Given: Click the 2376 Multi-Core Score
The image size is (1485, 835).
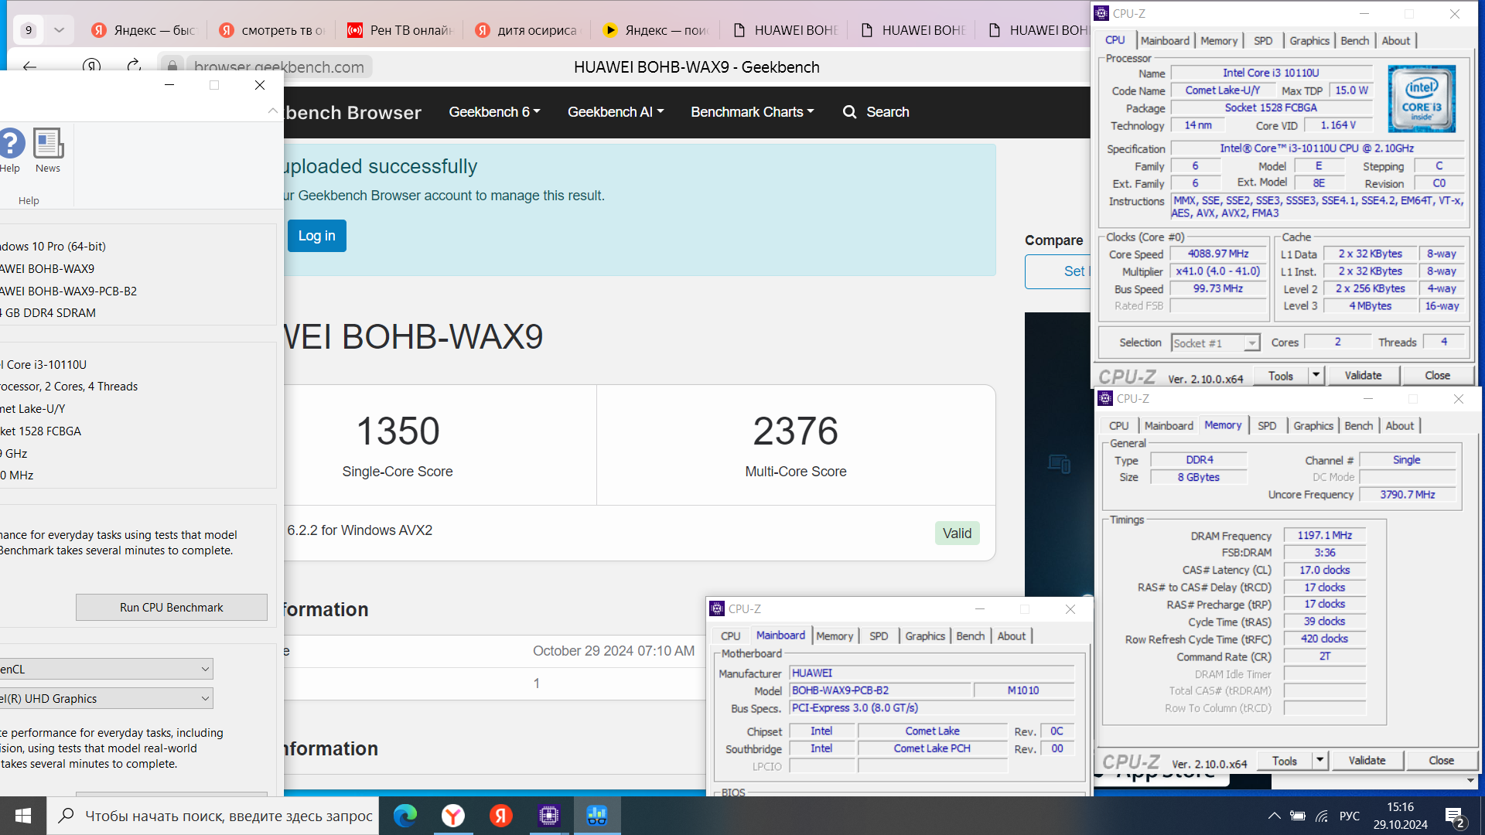Looking at the screenshot, I should (796, 431).
